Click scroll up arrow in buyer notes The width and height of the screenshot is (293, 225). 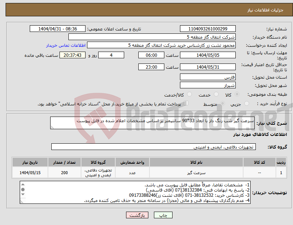tap(23, 185)
